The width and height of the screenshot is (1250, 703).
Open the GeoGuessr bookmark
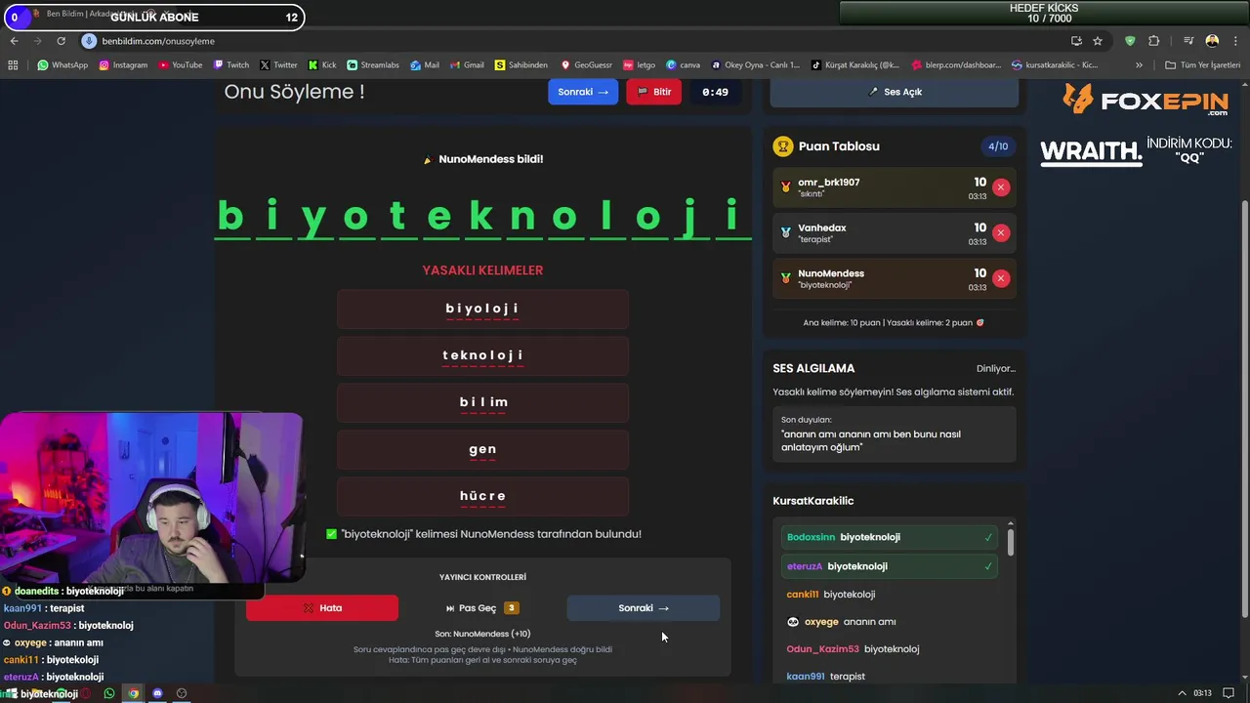click(x=586, y=65)
